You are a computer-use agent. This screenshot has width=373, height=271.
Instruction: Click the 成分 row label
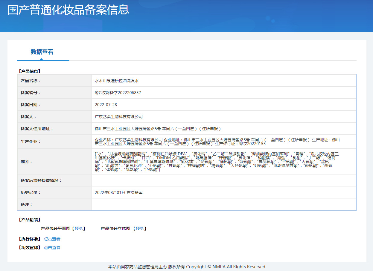26,162
